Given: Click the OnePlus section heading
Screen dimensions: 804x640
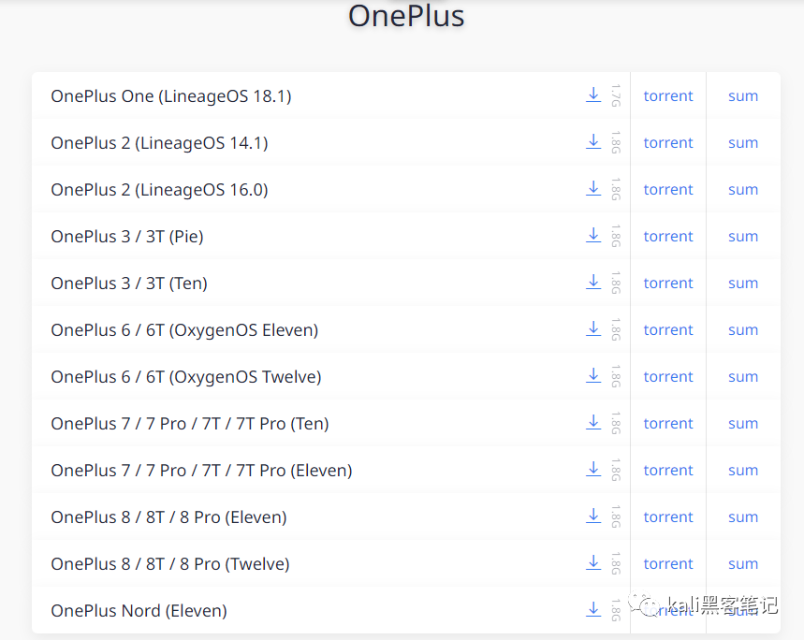Looking at the screenshot, I should tap(406, 15).
